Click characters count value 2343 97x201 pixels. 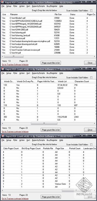pos(77,117)
